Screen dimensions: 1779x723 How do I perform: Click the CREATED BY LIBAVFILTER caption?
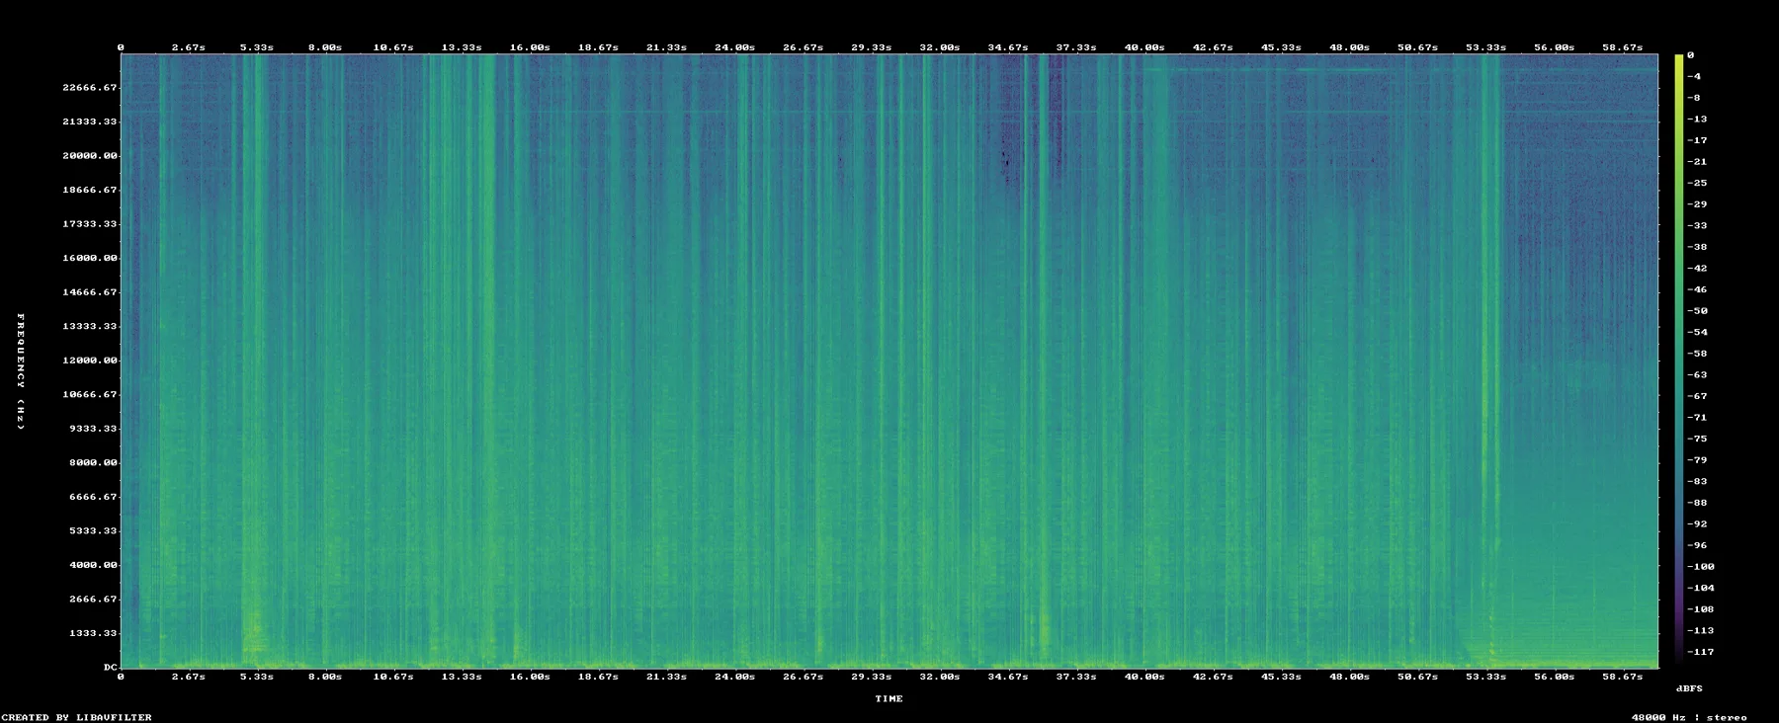[x=77, y=717]
